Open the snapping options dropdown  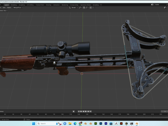[x=87, y=8]
